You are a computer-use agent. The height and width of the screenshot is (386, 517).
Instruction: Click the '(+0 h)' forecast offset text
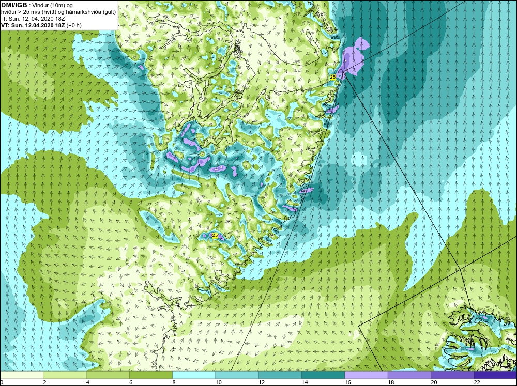tap(74, 25)
